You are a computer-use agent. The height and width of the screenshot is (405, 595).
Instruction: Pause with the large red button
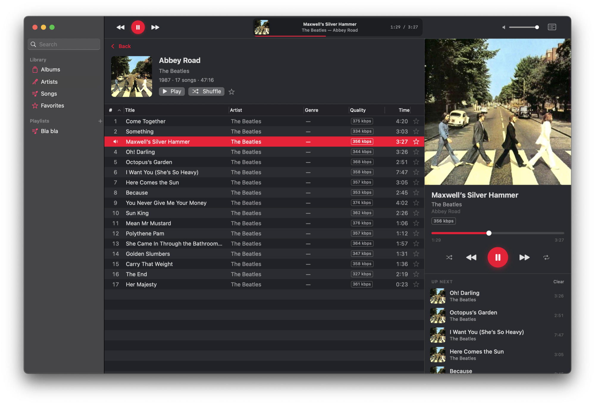(498, 257)
